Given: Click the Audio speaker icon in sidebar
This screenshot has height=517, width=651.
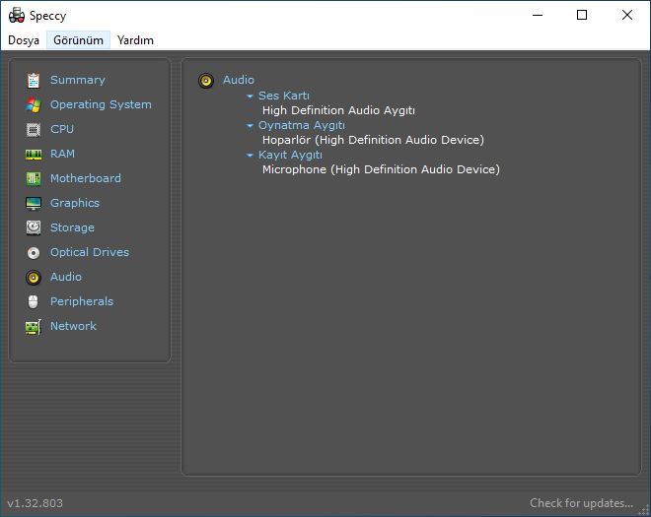Looking at the screenshot, I should 34,278.
